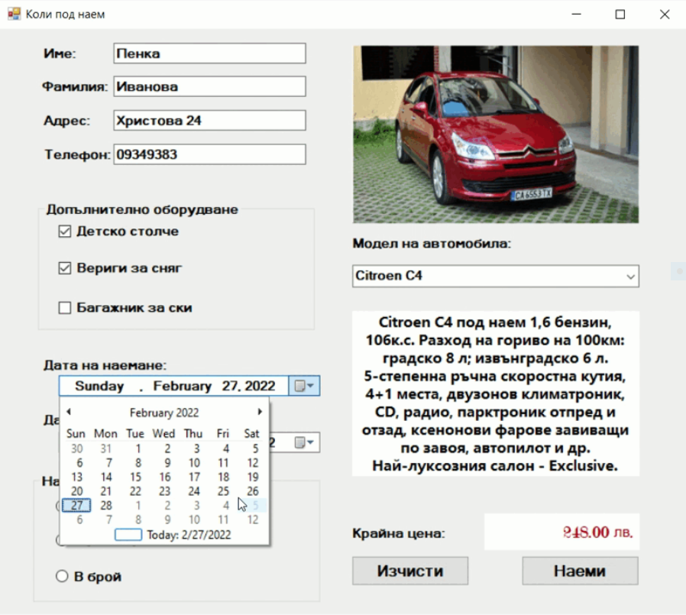This screenshot has height=615, width=686.
Task: Pick February 25 in the calendar
Action: point(223,491)
